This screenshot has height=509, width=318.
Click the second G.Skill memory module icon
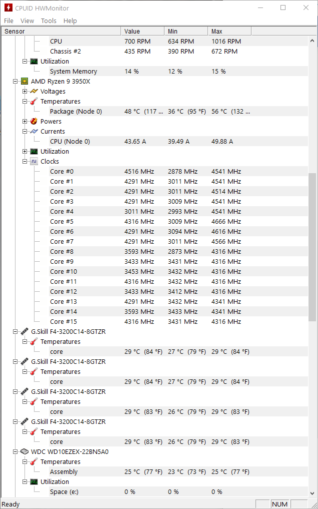(24, 362)
